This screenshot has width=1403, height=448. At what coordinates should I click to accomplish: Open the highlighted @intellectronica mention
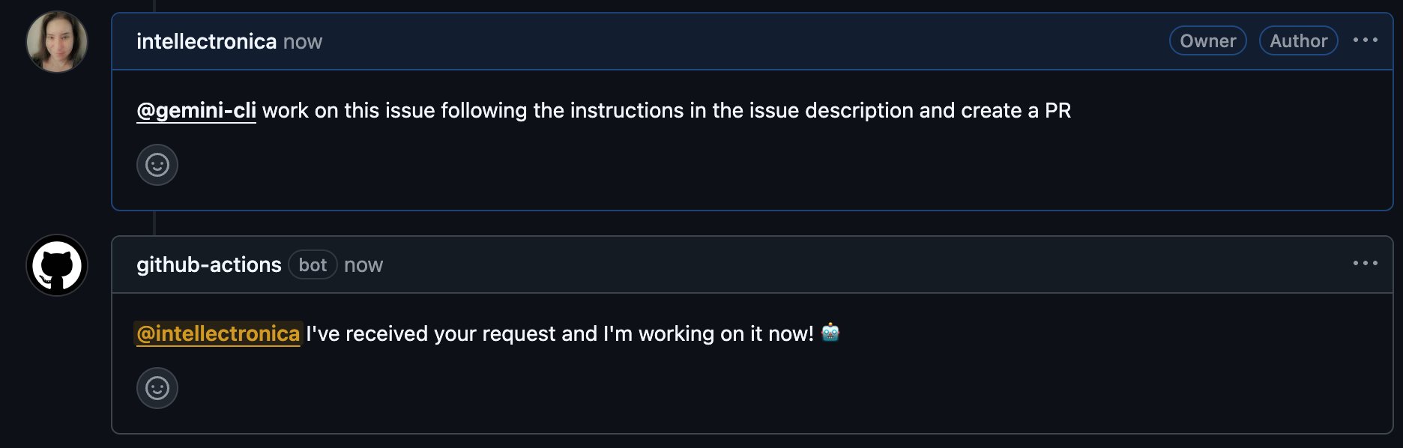[218, 334]
